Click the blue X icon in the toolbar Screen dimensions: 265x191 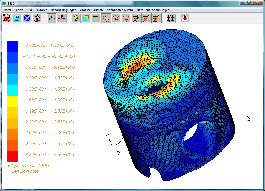[x=27, y=19]
